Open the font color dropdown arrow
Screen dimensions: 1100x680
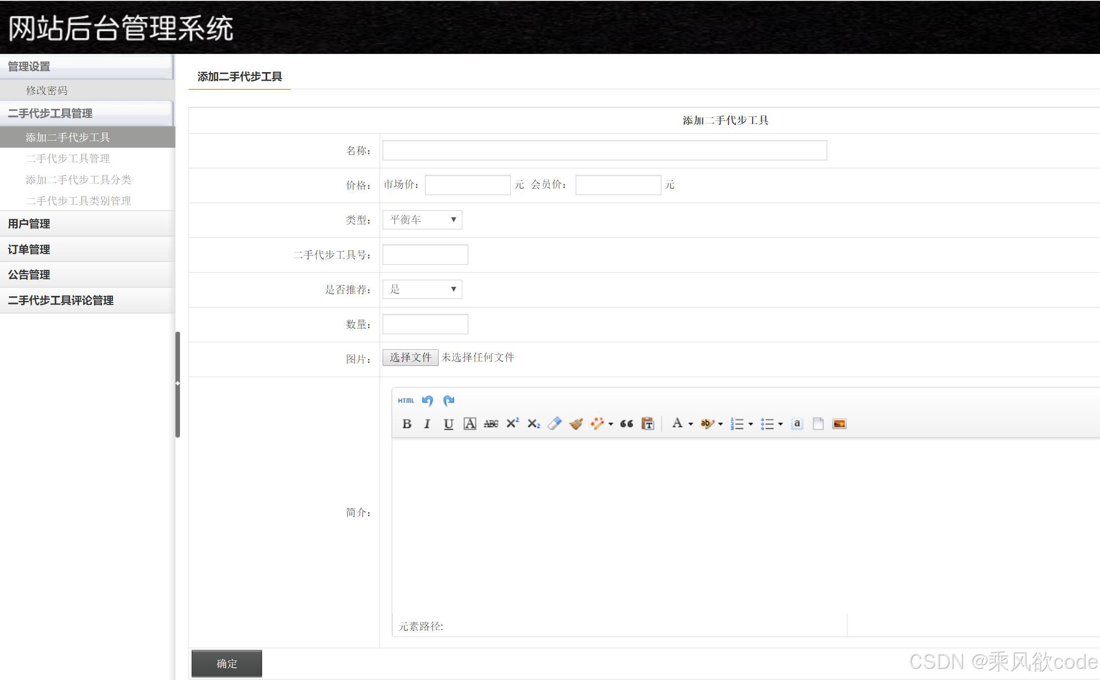click(x=691, y=424)
